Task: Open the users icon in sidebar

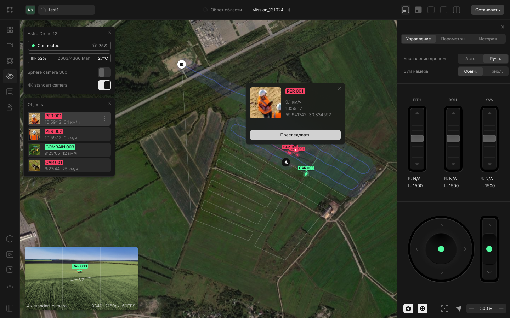Action: tap(10, 107)
